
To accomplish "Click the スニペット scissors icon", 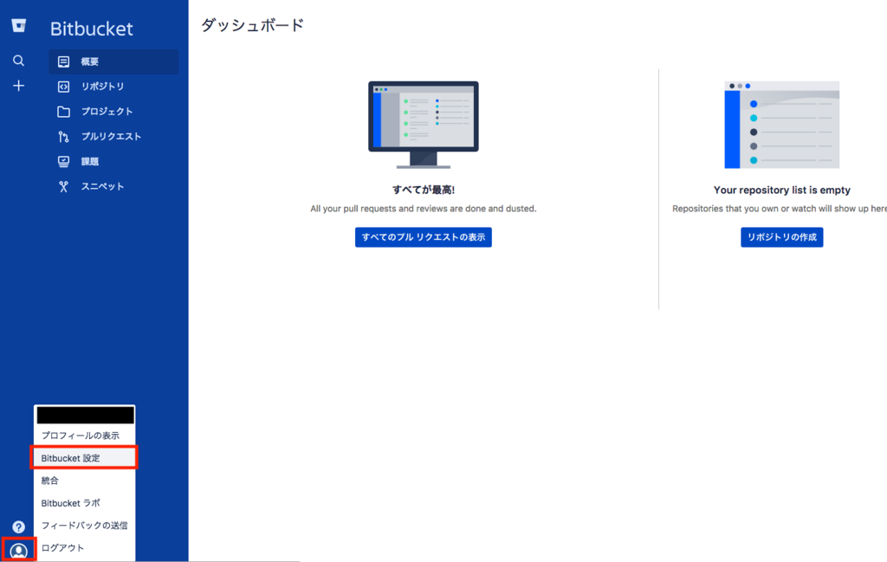I will [x=63, y=186].
